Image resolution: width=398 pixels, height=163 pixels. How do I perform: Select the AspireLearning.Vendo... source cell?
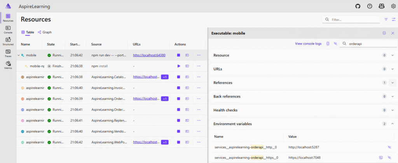[108, 131]
